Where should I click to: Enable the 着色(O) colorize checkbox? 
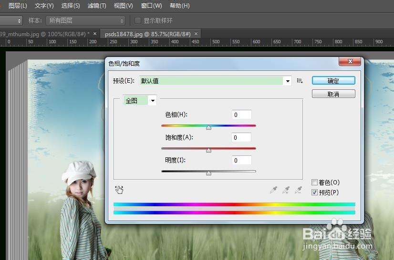pos(314,182)
